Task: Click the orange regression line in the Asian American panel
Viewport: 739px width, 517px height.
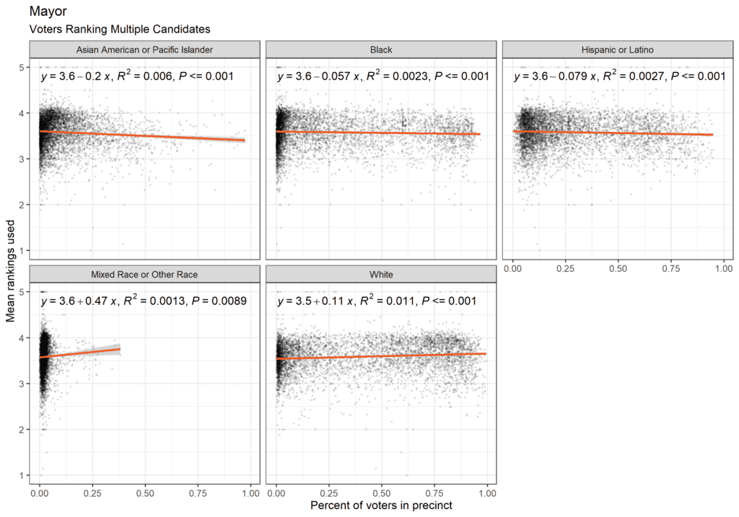Action: coord(144,136)
